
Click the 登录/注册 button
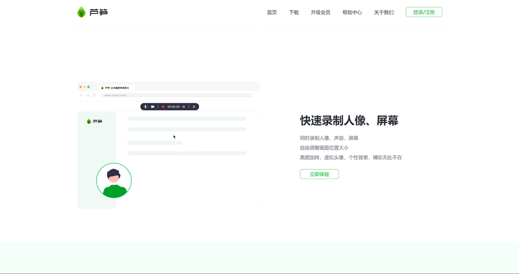(x=424, y=12)
